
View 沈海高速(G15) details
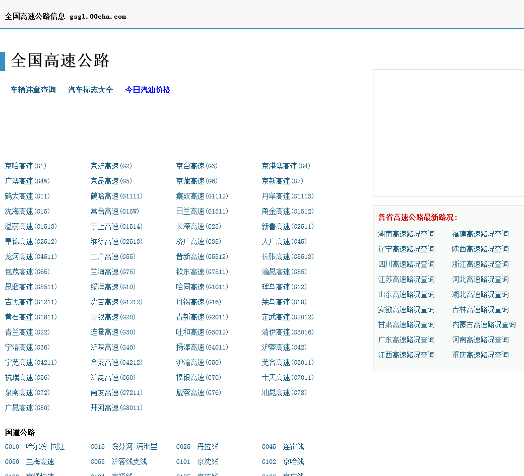27,212
